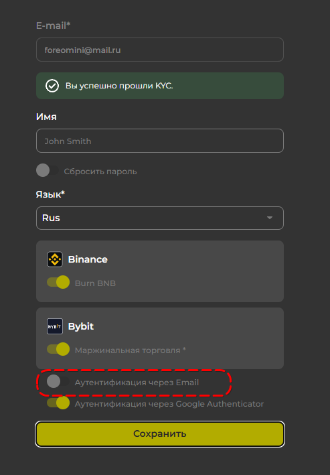Open the Язык language dropdown
The width and height of the screenshot is (330, 475).
[160, 218]
